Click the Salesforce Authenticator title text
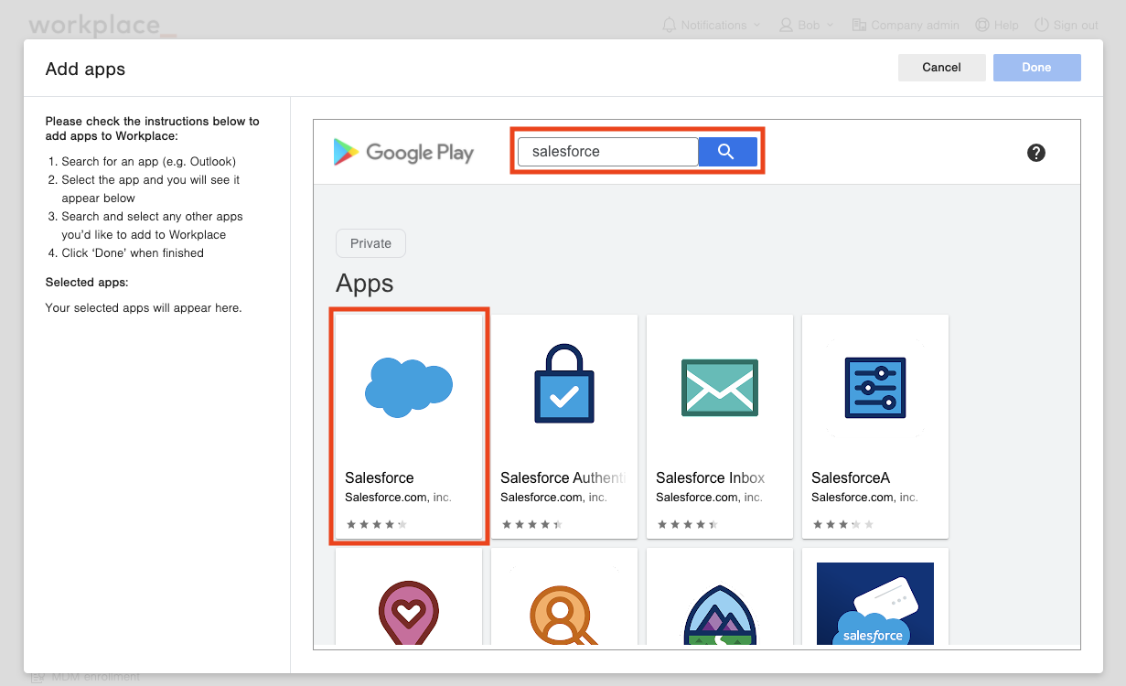The width and height of the screenshot is (1126, 686). [x=563, y=477]
